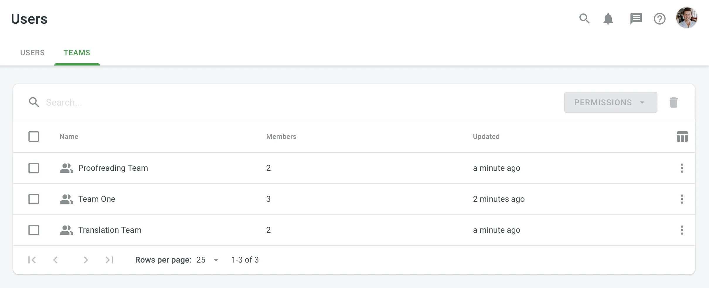This screenshot has width=709, height=288.
Task: Go to the next page arrow
Action: point(86,260)
